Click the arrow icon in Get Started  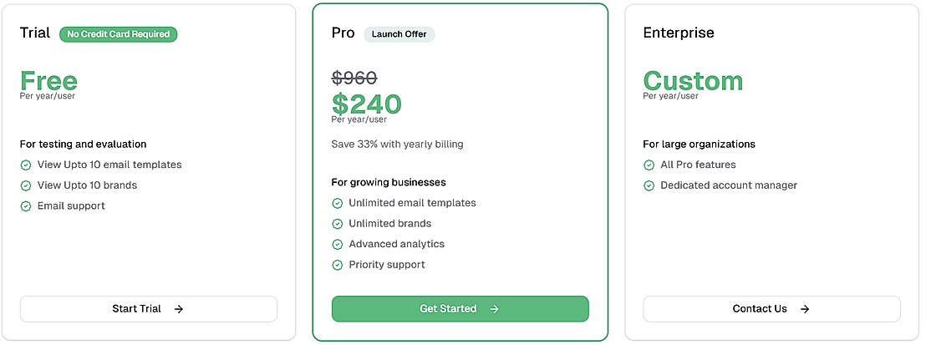click(x=495, y=309)
